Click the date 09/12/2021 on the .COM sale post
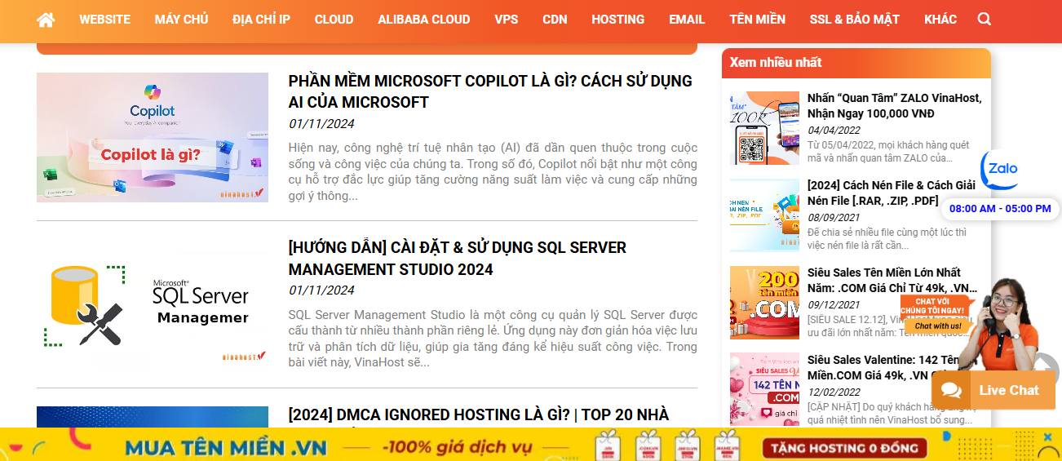This screenshot has height=461, width=1062. click(834, 304)
